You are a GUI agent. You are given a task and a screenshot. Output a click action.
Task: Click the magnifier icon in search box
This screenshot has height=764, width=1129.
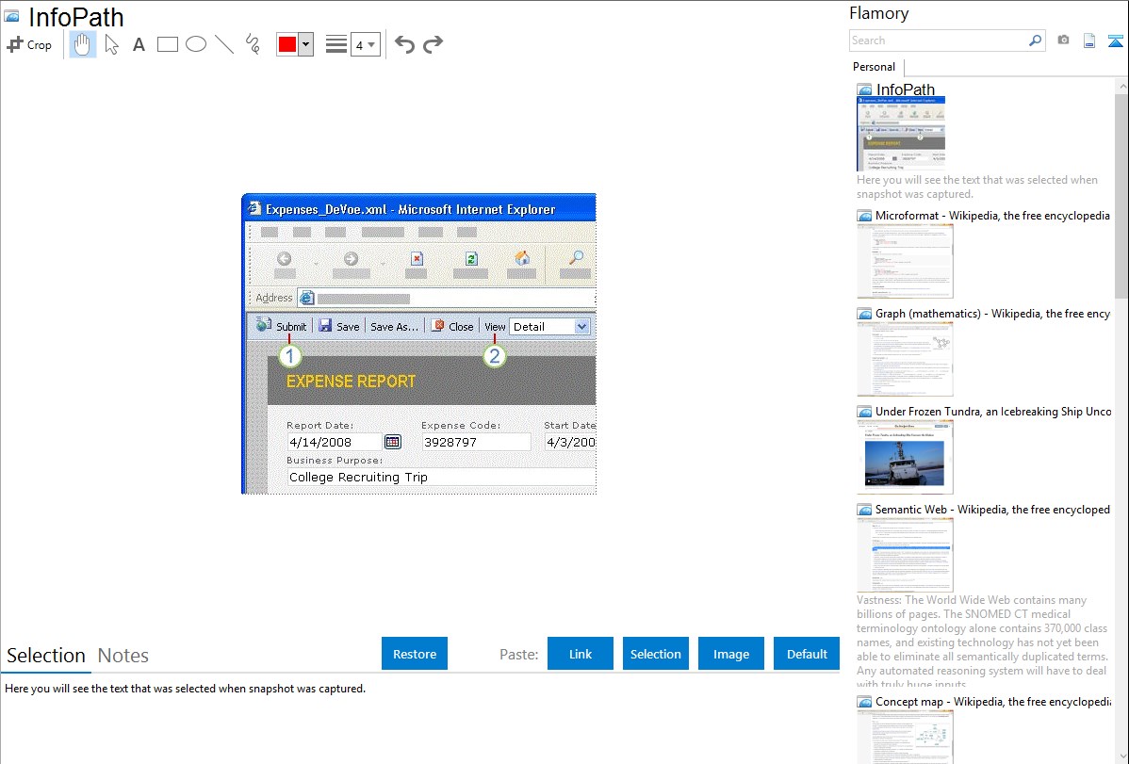(1035, 41)
